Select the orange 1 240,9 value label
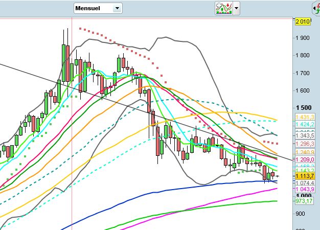320x230 pixels. 305,152
